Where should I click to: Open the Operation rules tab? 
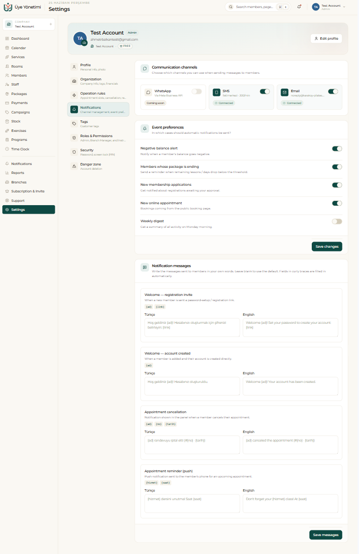click(98, 95)
